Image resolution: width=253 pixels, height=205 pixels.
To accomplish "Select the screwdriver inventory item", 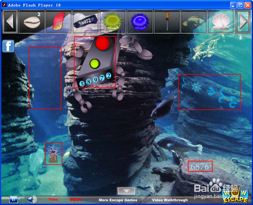I will [x=167, y=22].
